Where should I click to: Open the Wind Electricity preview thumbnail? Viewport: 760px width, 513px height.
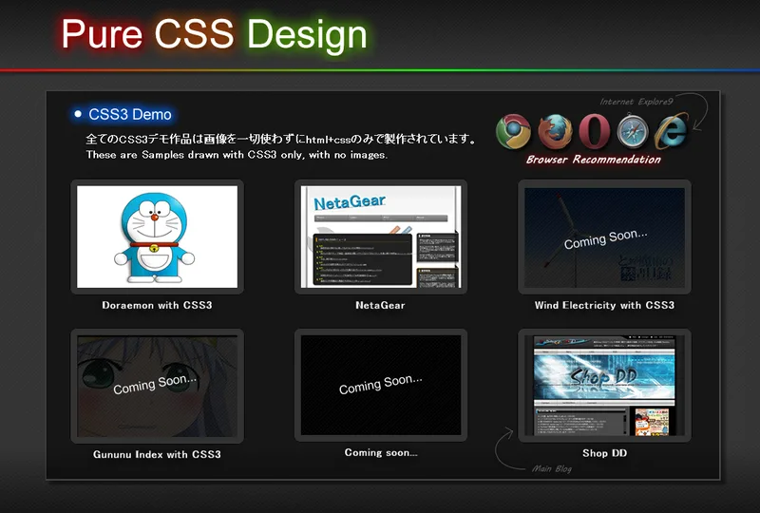[x=604, y=237]
